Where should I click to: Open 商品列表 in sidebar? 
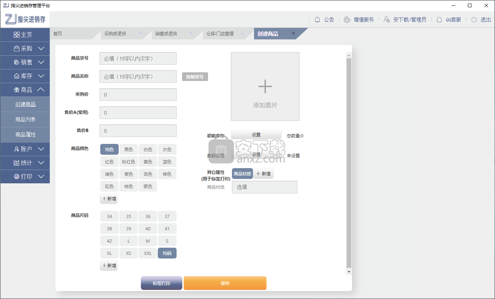tap(25, 119)
